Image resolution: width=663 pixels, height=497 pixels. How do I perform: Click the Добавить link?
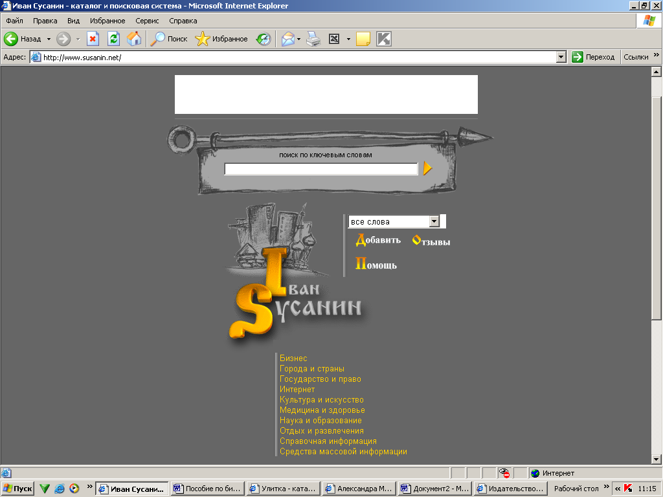tap(378, 239)
